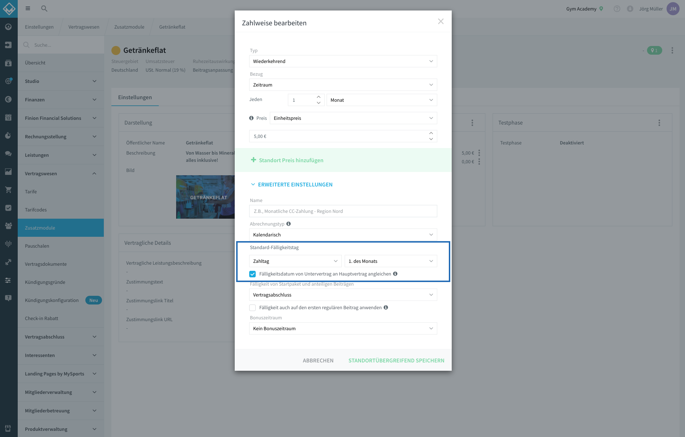Click Standortübergreifend speichern
This screenshot has width=685, height=437.
coord(396,360)
